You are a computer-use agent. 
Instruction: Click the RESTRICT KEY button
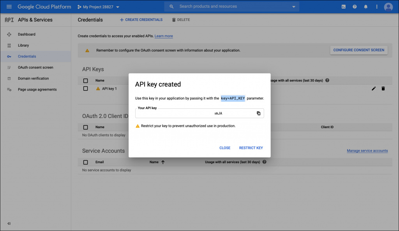tap(251, 148)
